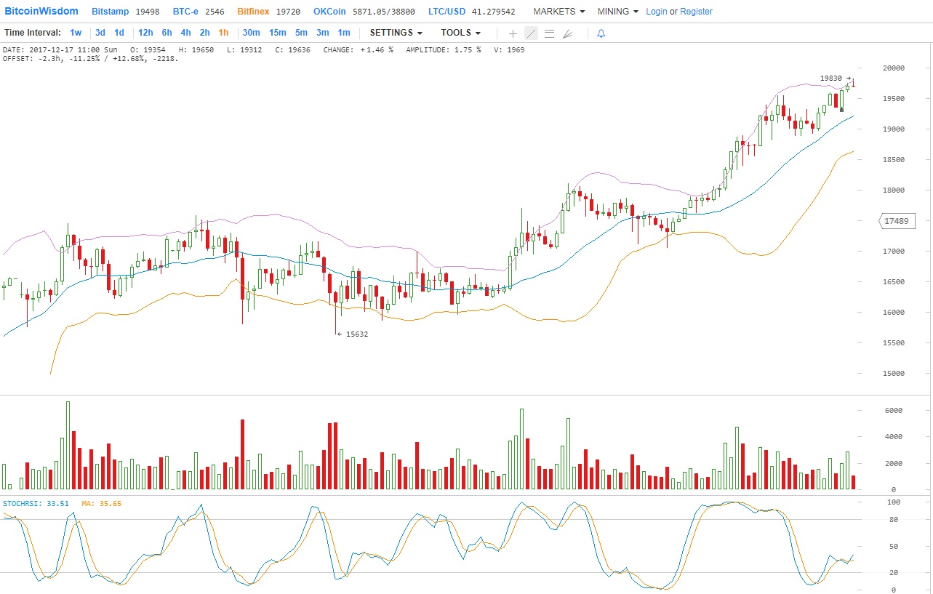Select the horizontal lines drawing tool

[x=549, y=33]
